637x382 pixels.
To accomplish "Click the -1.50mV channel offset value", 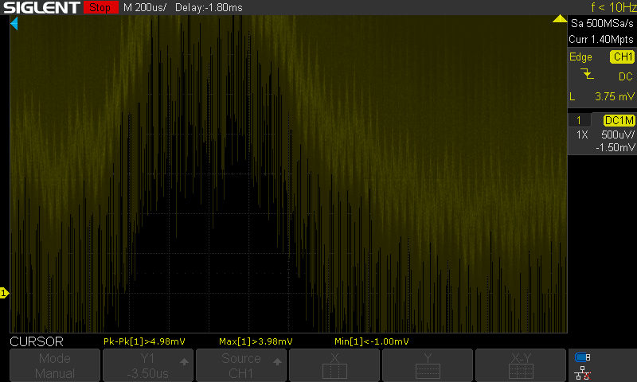I will click(615, 147).
